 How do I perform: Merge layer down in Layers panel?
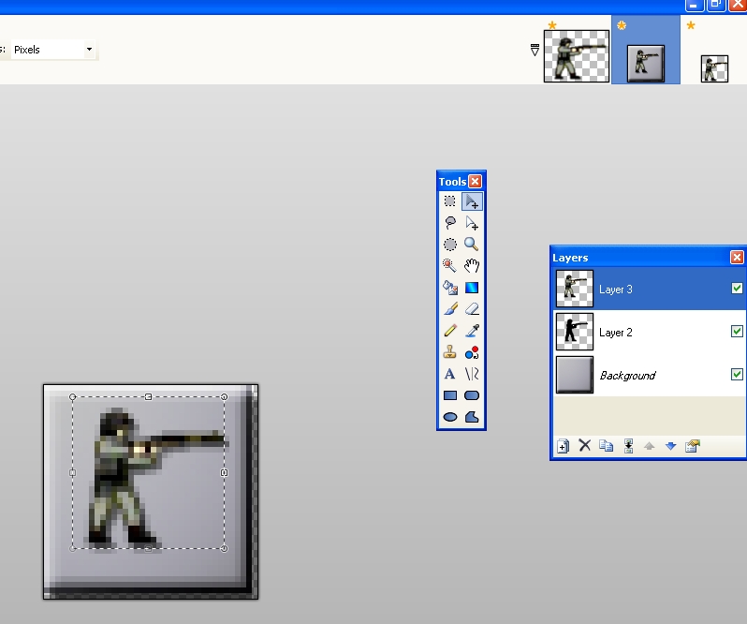pyautogui.click(x=628, y=446)
